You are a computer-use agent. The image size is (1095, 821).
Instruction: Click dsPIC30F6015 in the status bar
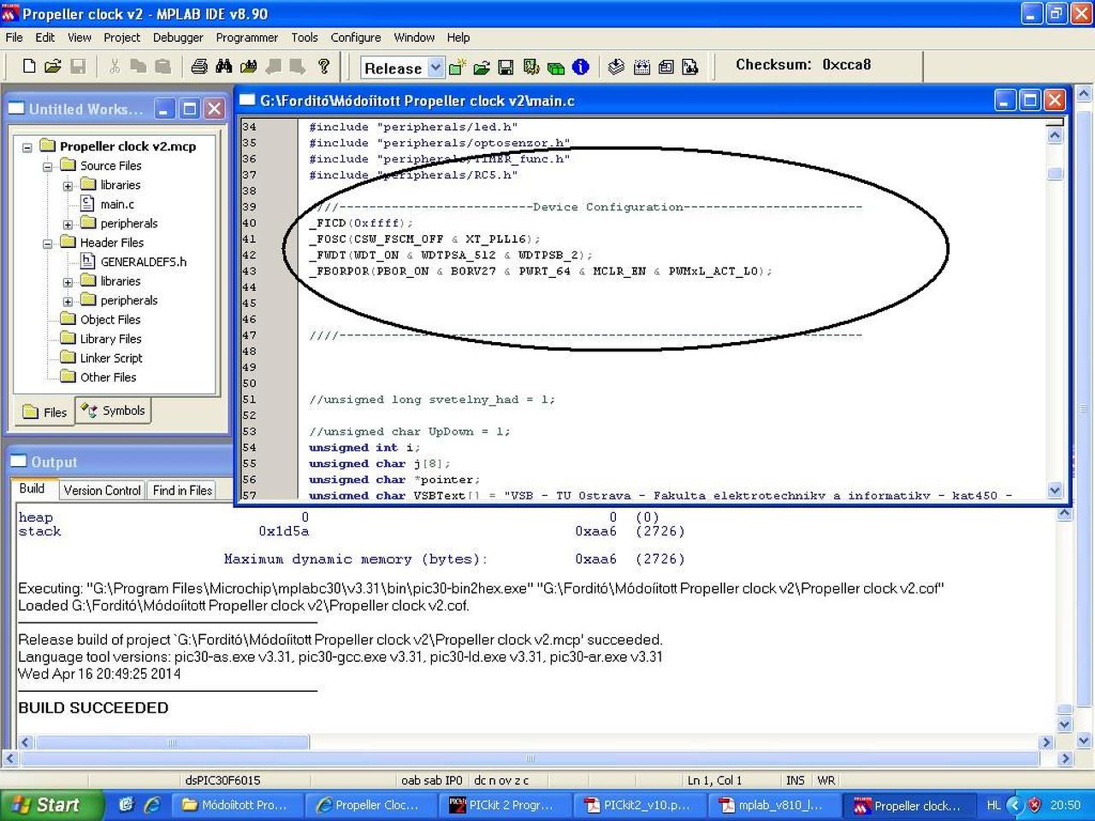[222, 780]
